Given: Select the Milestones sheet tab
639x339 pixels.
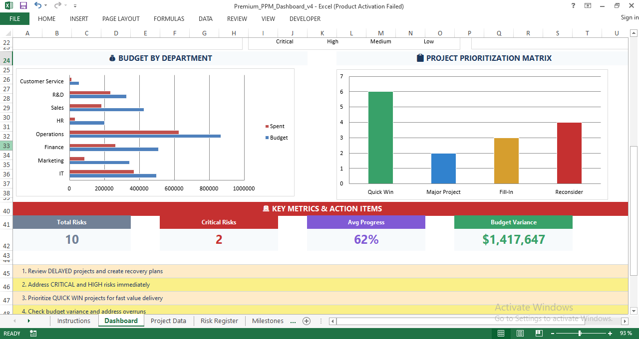Looking at the screenshot, I should pyautogui.click(x=268, y=321).
